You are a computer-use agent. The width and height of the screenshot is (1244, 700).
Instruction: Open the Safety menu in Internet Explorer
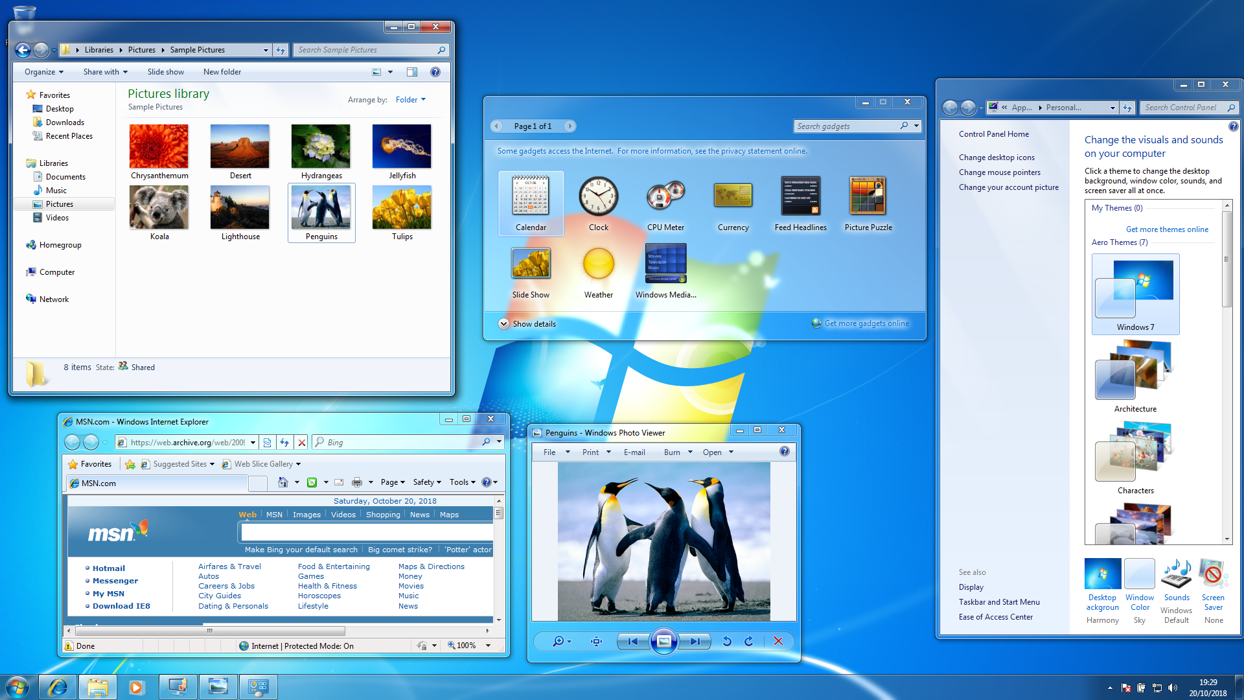(x=426, y=482)
